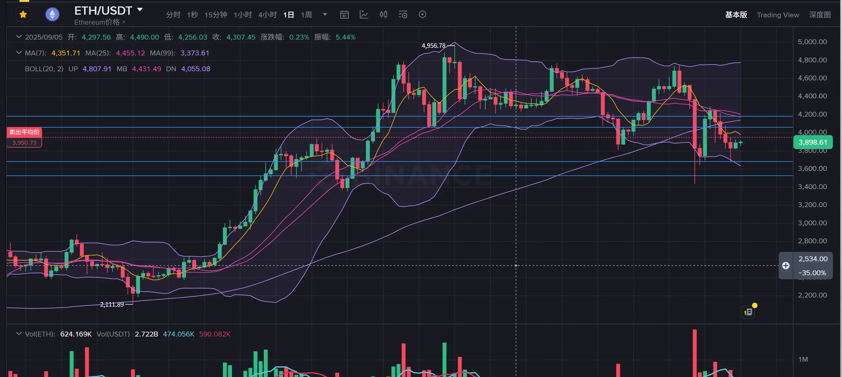Screen dimensions: 842x377
Task: Select the 15分钟 timeframe
Action: pos(216,15)
